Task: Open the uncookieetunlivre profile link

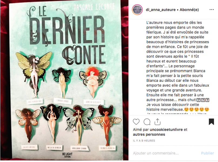Action: tap(166, 130)
